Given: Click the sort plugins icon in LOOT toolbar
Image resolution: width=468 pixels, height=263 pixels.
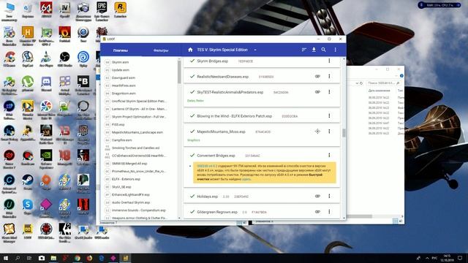Looking at the screenshot, I should pyautogui.click(x=304, y=50).
